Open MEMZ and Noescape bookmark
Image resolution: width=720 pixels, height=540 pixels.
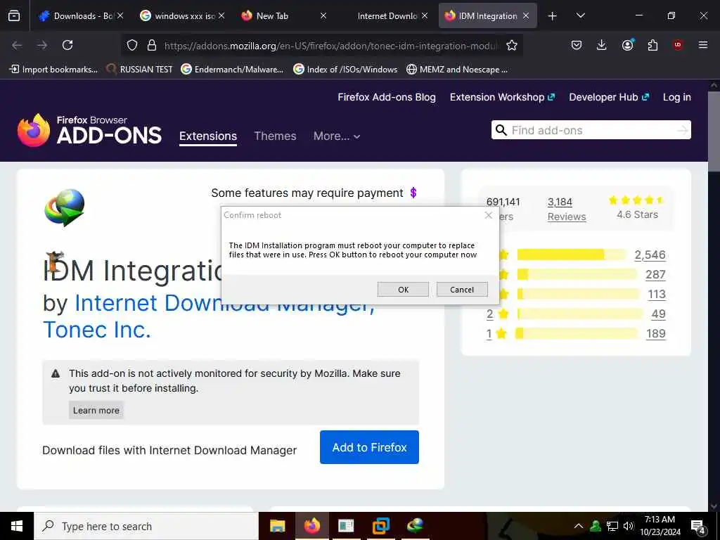[x=457, y=70]
